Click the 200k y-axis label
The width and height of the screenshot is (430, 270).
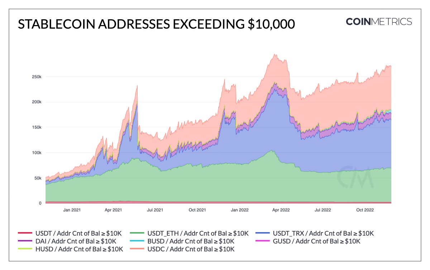37,102
